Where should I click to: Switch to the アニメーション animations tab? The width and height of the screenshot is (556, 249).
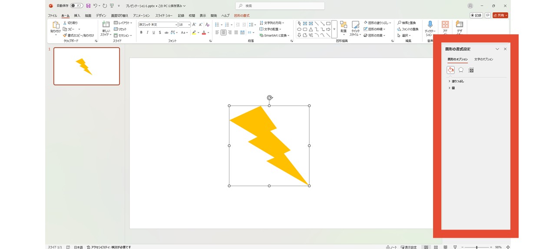(141, 16)
